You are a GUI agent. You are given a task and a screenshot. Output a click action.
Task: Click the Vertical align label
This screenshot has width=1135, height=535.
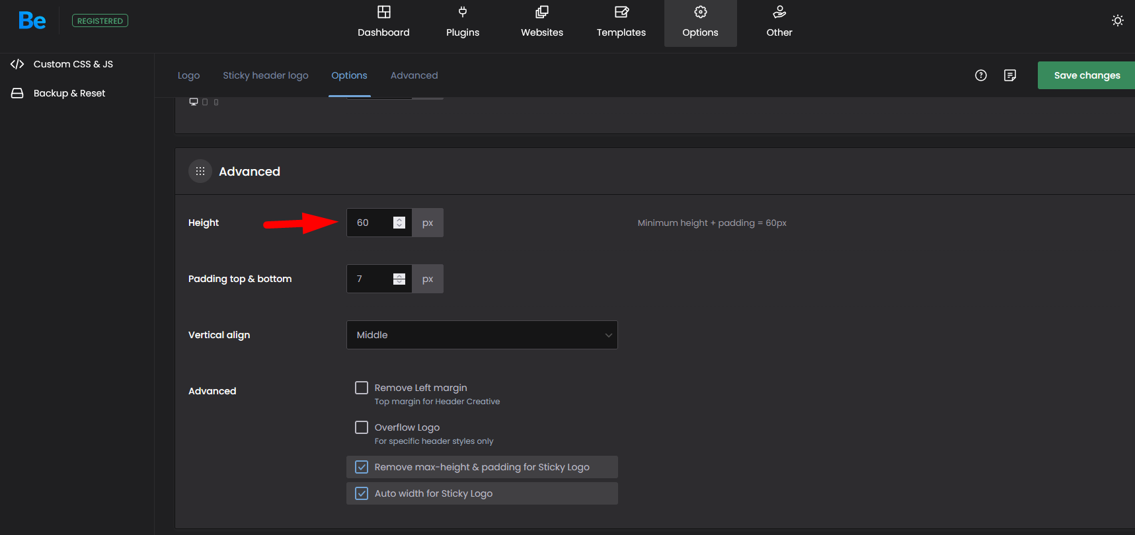tap(219, 335)
